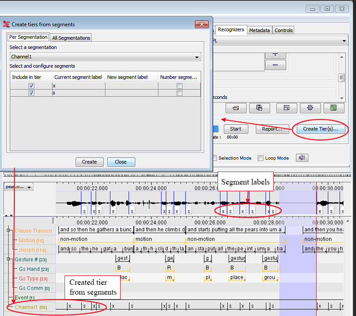The height and width of the screenshot is (316, 356).
Task: Open the Channel1 segmentation dropdown
Action: coord(105,57)
